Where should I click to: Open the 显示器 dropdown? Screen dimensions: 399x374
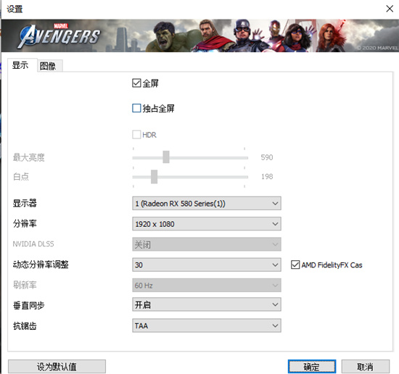coord(206,204)
